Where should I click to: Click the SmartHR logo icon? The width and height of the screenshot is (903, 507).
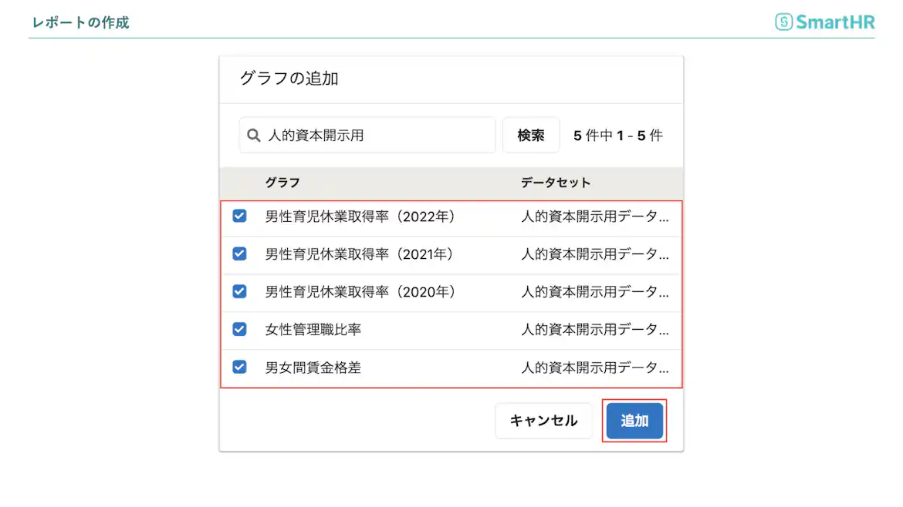[783, 22]
